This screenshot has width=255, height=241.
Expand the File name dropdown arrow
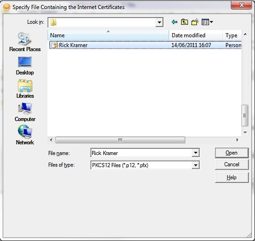(x=195, y=153)
